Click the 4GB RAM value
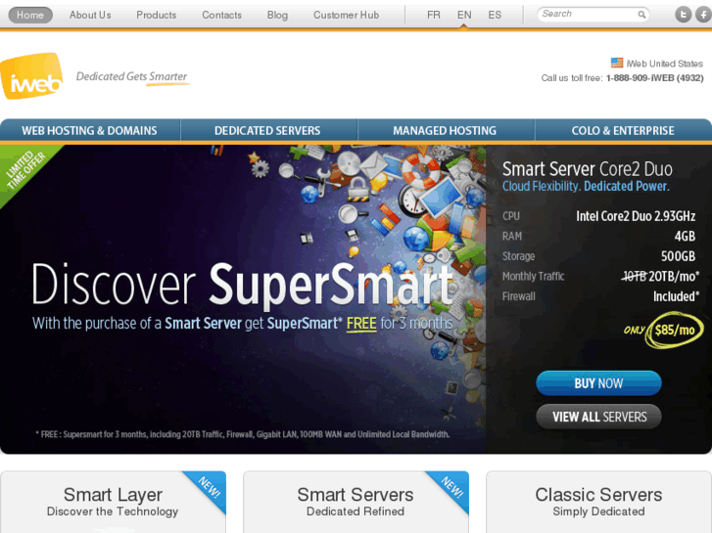712x533 pixels. click(x=685, y=237)
